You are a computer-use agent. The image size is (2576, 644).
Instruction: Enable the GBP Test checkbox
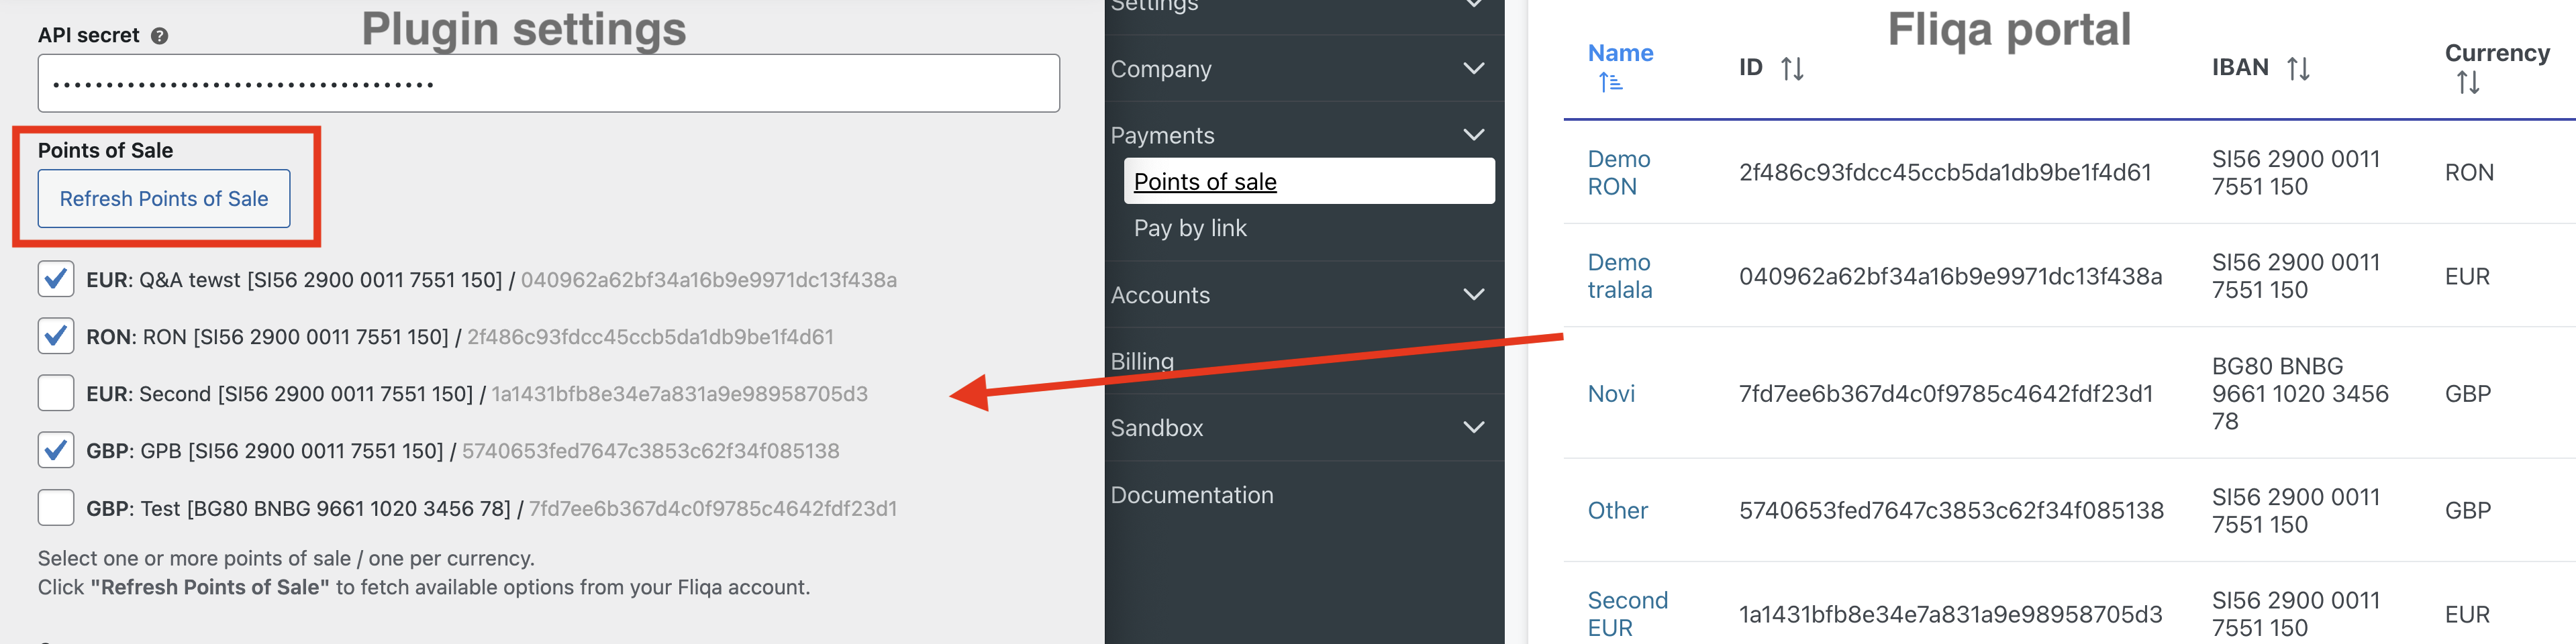coord(56,508)
